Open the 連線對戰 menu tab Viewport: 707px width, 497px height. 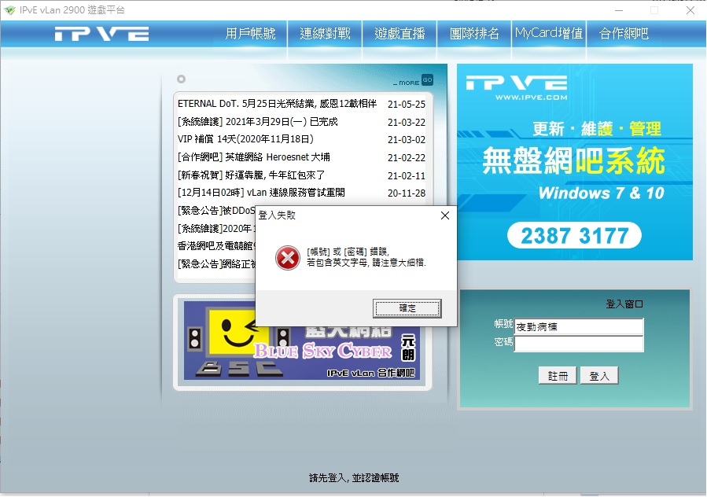click(325, 33)
